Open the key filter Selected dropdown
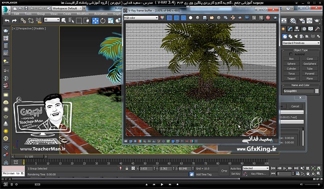 point(256,168)
